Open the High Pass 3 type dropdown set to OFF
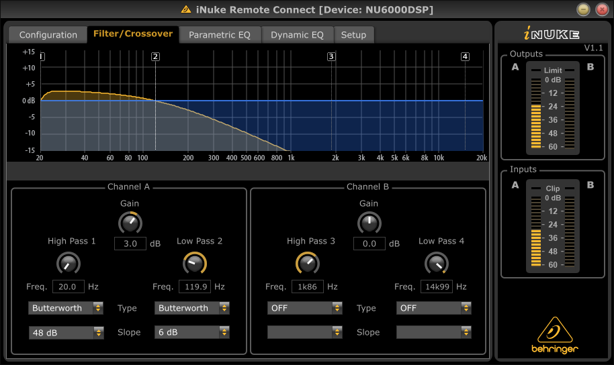Screen dimensions: 614x365 click(x=305, y=308)
